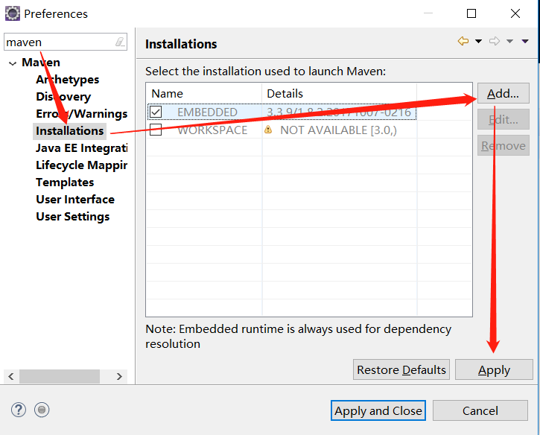Click the warning icon in the WORKSPACE row
540x435 pixels.
[x=268, y=130]
